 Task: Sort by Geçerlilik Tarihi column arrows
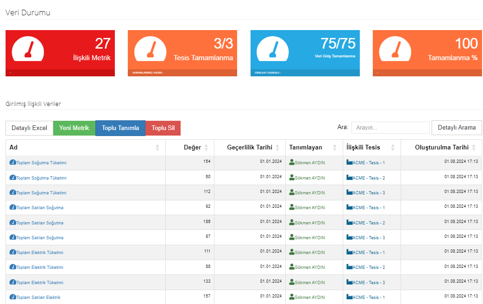pos(277,148)
